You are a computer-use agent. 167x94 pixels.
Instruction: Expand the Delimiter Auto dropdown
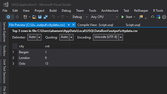click(x=39, y=37)
